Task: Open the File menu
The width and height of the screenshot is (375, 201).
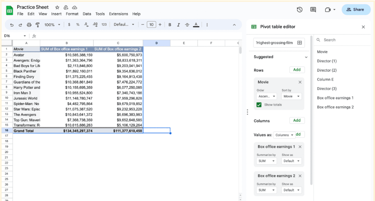Action: (20, 14)
